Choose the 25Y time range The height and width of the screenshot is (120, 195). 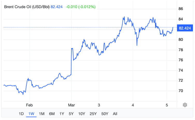(93, 114)
